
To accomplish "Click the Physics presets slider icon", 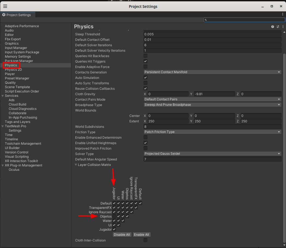I will coord(278,27).
